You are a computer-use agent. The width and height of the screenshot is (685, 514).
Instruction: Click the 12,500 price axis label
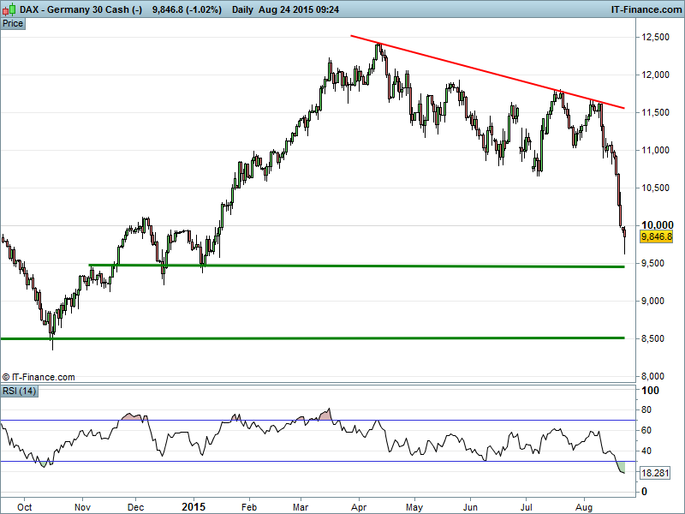coord(656,37)
